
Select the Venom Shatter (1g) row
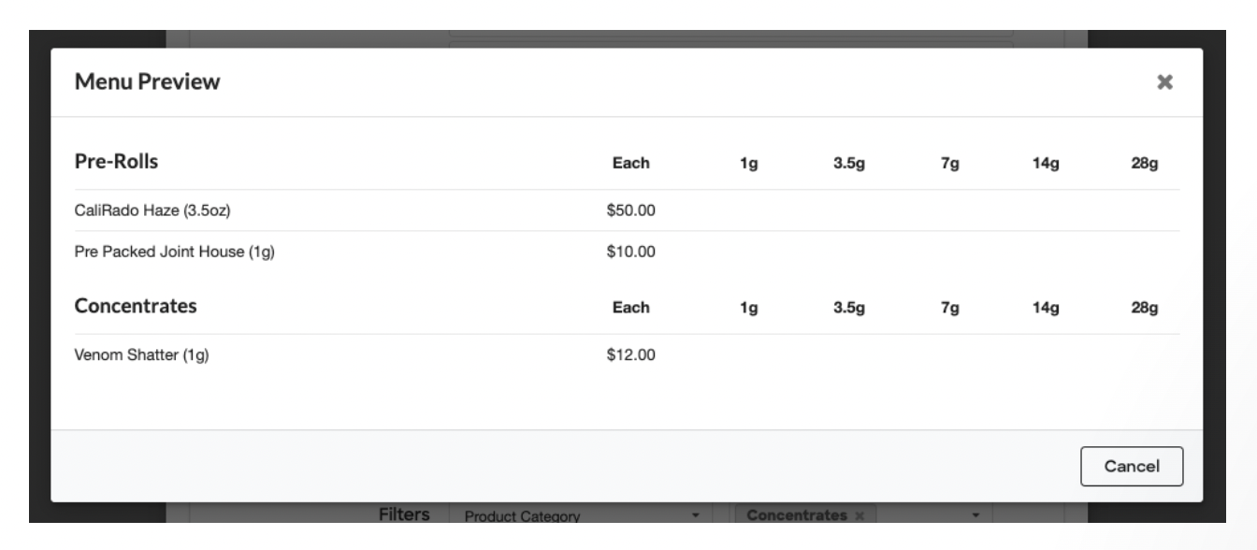(627, 355)
